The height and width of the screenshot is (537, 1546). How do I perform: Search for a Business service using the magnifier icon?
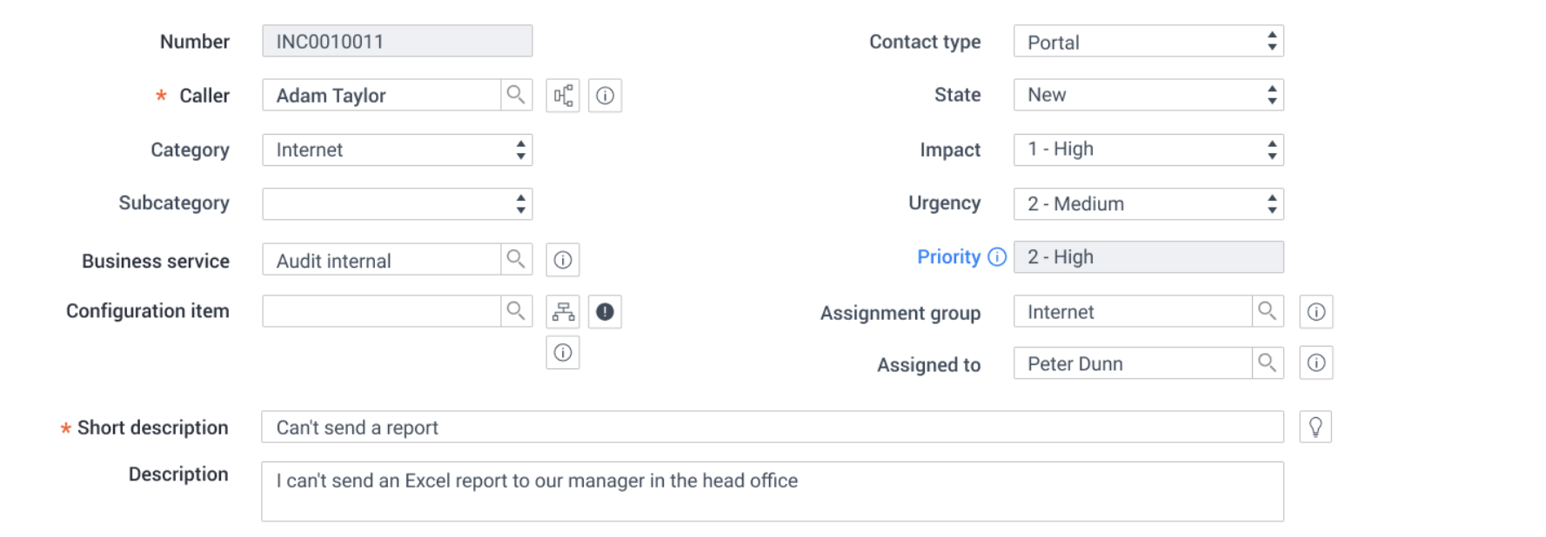tap(516, 259)
